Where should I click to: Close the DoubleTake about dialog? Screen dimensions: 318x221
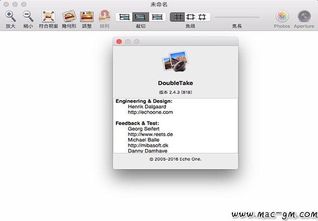[119, 41]
